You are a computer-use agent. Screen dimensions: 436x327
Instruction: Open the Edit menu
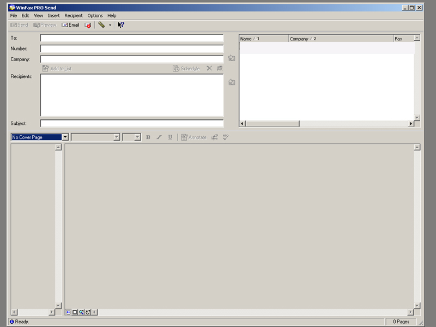(25, 16)
